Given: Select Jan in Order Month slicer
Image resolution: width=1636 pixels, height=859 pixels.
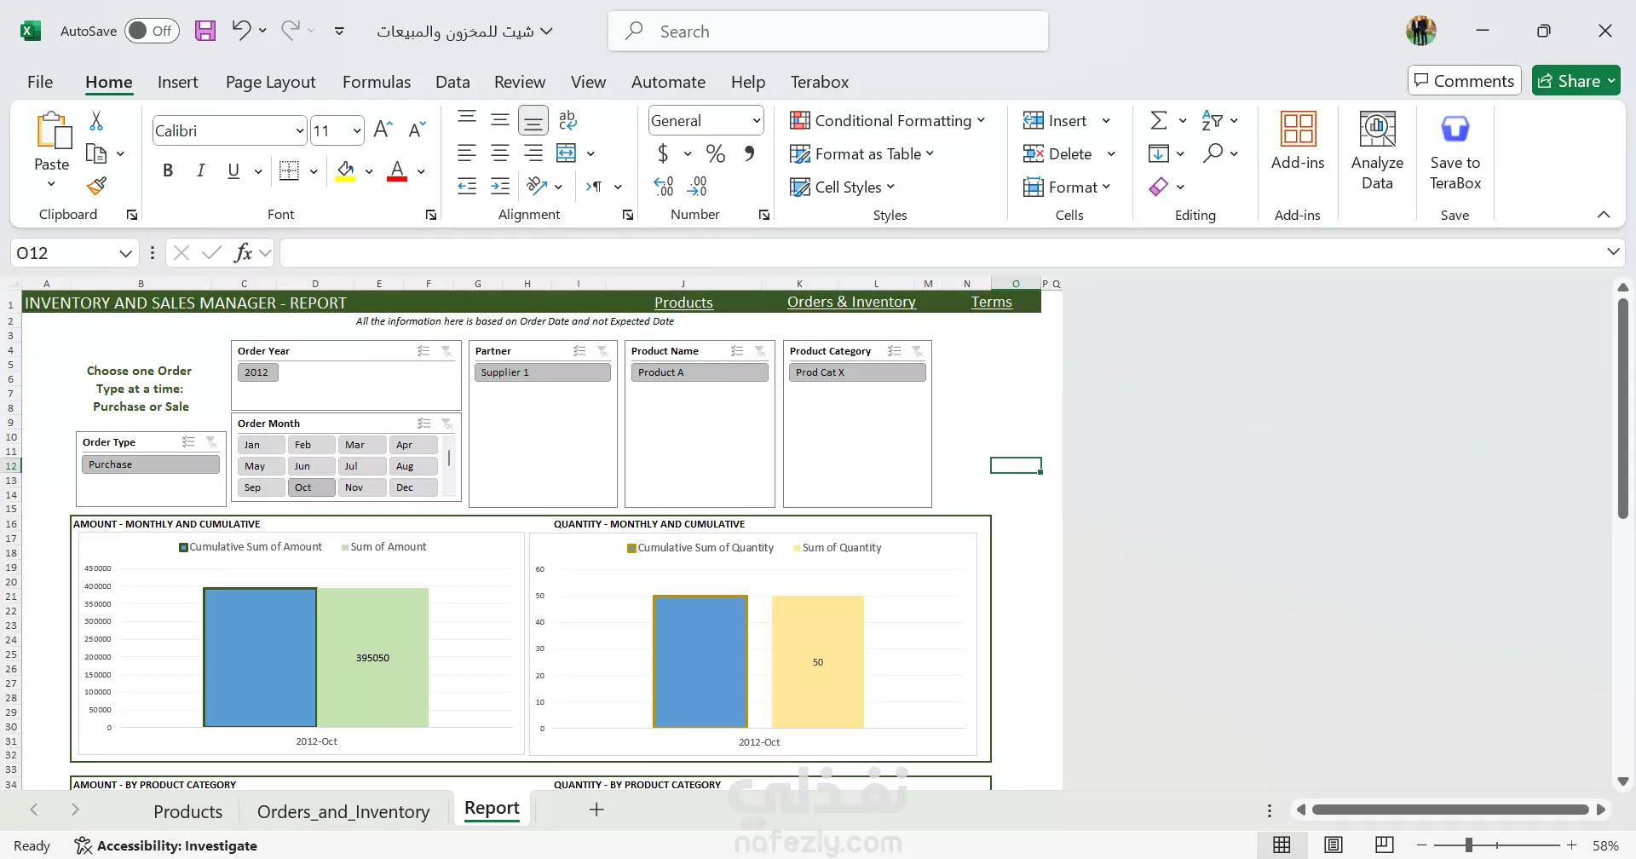Looking at the screenshot, I should click(x=261, y=445).
